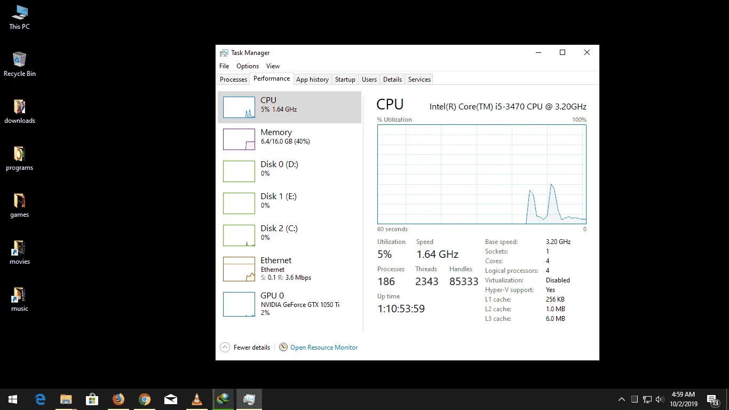The width and height of the screenshot is (729, 410).
Task: Select the Memory performance item
Action: [289, 139]
